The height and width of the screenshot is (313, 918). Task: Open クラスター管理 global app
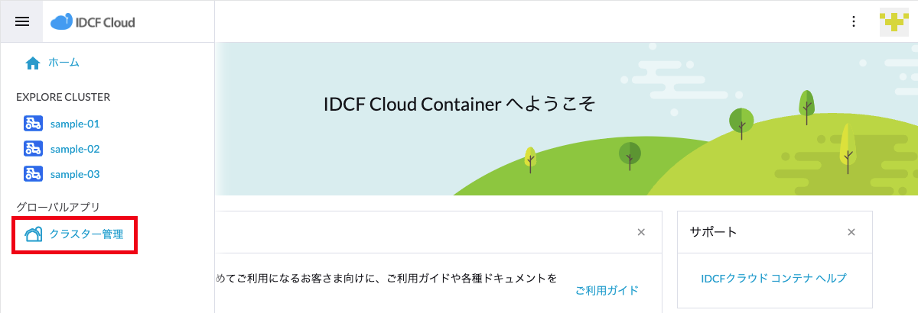pos(86,234)
